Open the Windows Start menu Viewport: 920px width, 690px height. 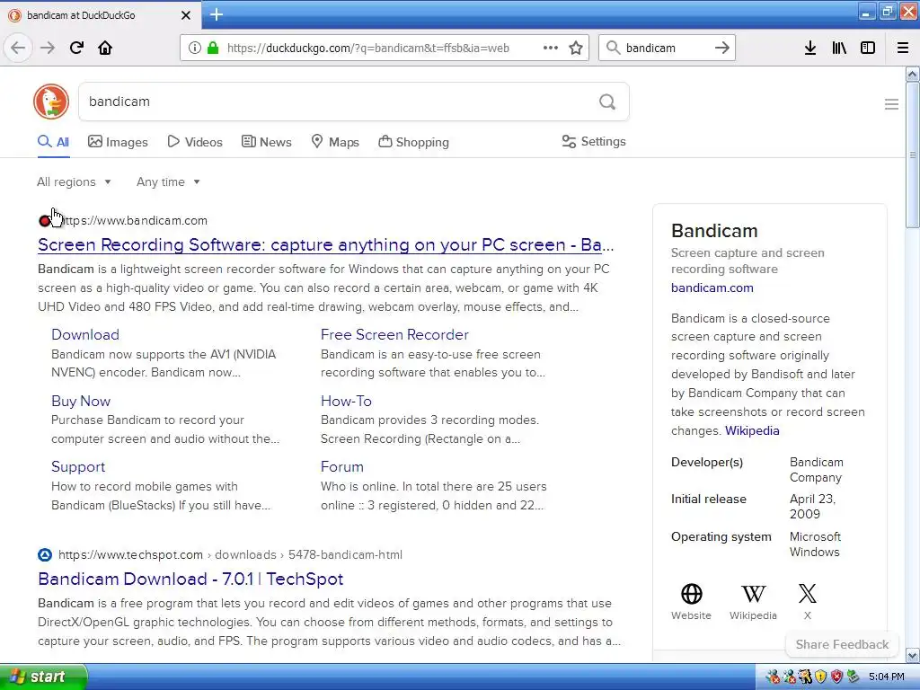click(x=43, y=677)
